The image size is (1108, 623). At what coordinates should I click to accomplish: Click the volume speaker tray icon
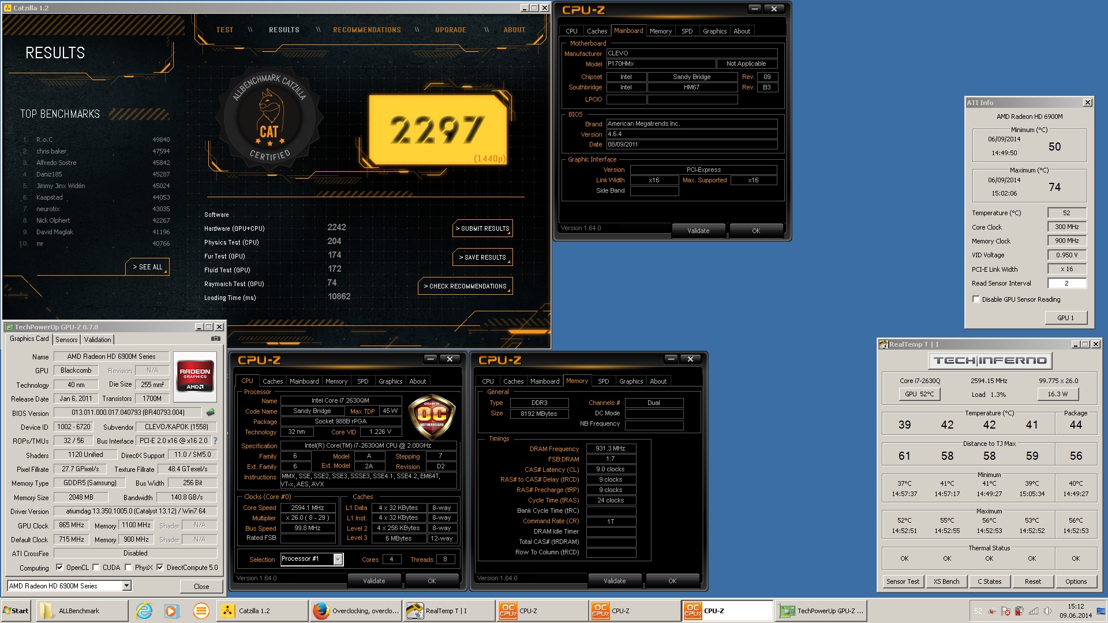click(1047, 611)
